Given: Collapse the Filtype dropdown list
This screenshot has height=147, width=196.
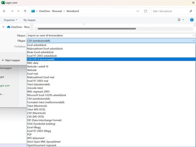Looking at the screenshot, I should pos(193,40).
